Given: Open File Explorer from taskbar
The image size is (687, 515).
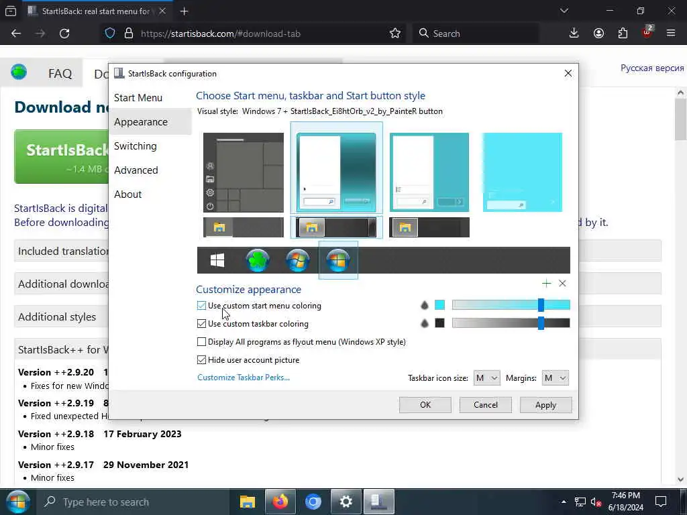Looking at the screenshot, I should 248,502.
